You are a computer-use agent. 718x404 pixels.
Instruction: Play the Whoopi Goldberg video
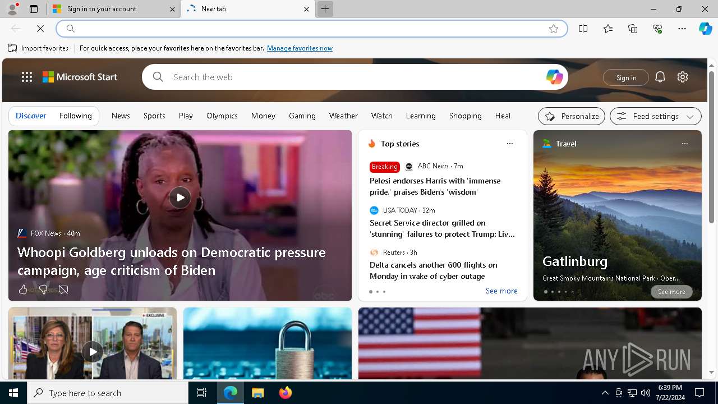(180, 198)
